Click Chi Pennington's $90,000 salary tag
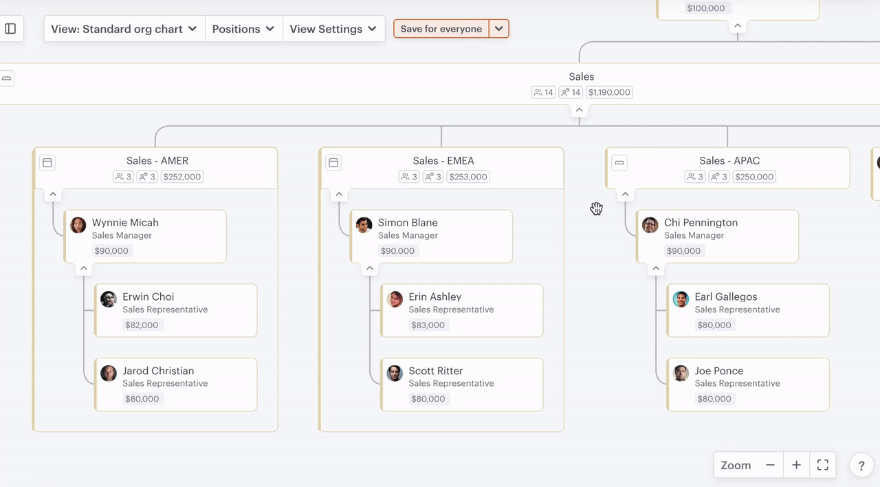 click(x=683, y=251)
